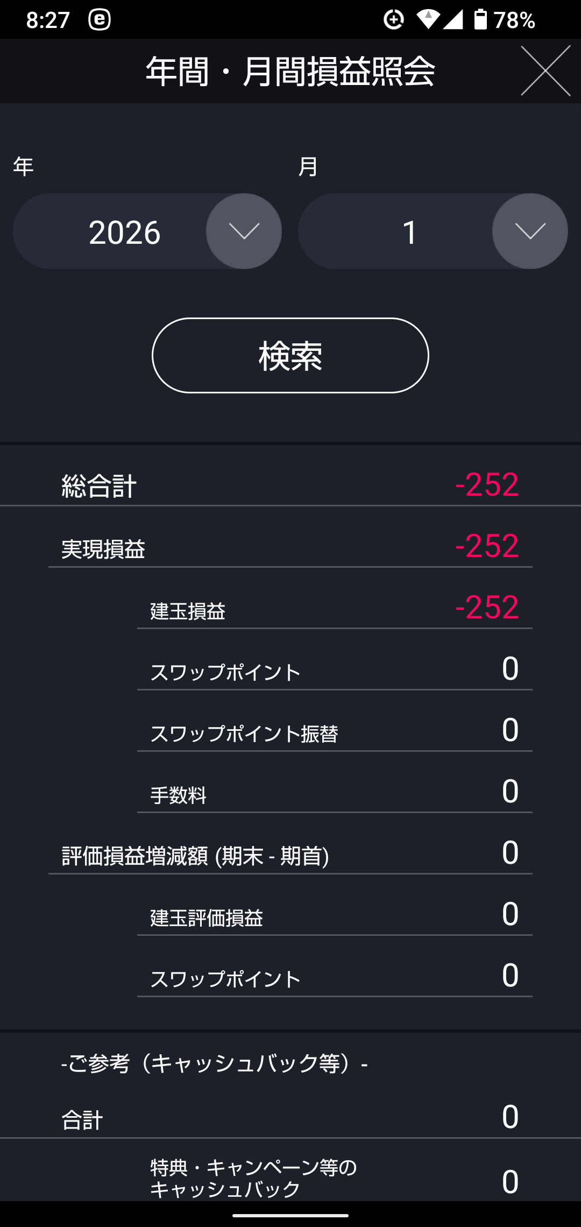Tap the home gesture bar
581x1227 pixels.
pos(290,1215)
